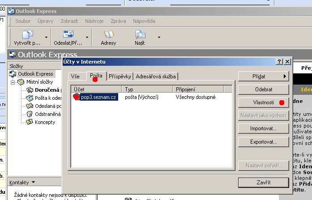Viewport: 312px width, 200px height.
Task: Open the Pošta k odeslání folder
Action: (48, 98)
